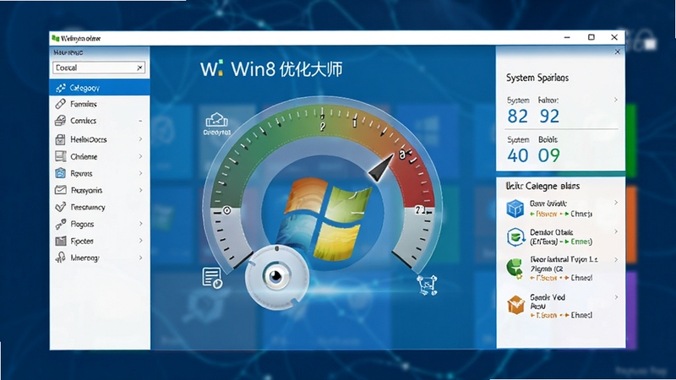676x380 pixels.
Task: Click the orange box icon in the right list
Action: [515, 305]
